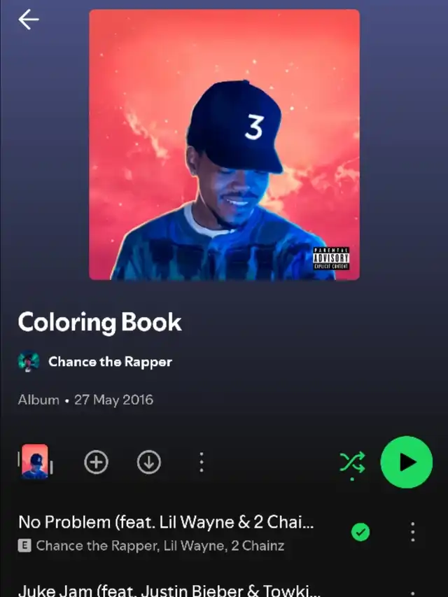The height and width of the screenshot is (597, 448).
Task: Tap the artists line under No Problem
Action: (x=160, y=546)
